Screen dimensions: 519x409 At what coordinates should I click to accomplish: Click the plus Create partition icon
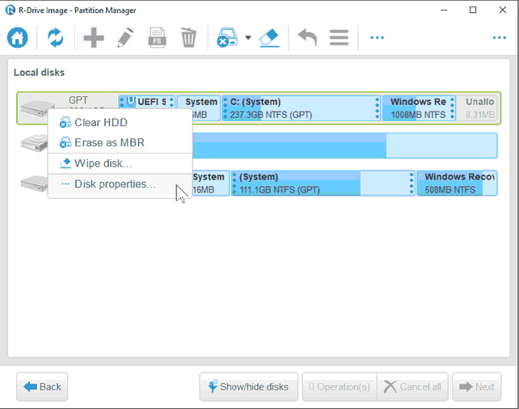94,38
